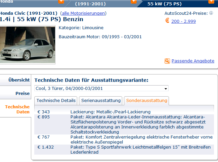Open the 55 kW (75 PS) breadcrumb dropdown arrow
The width and height of the screenshot is (218, 162).
pyautogui.click(x=211, y=2)
